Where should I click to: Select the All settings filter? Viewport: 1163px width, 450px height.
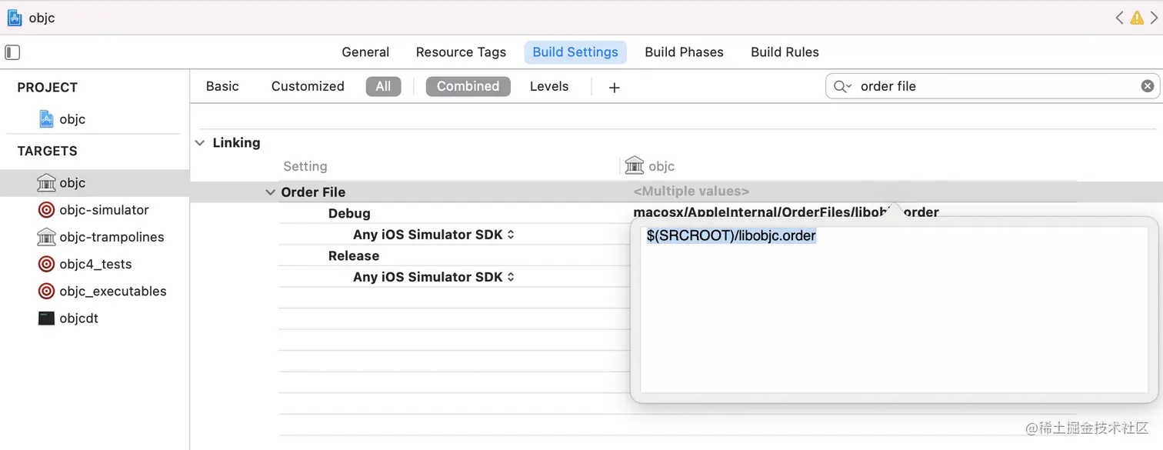383,86
